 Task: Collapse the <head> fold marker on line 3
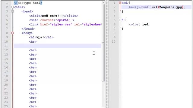(x=12, y=11)
